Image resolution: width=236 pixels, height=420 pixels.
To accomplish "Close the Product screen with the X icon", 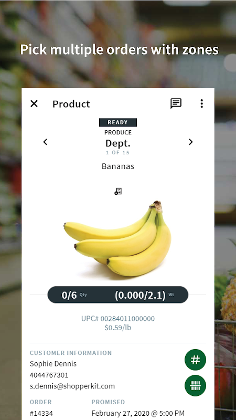I will click(x=34, y=103).
